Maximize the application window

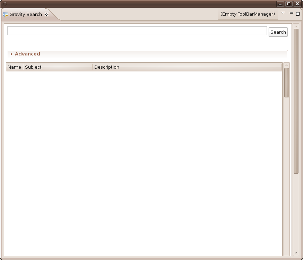click(x=289, y=4)
